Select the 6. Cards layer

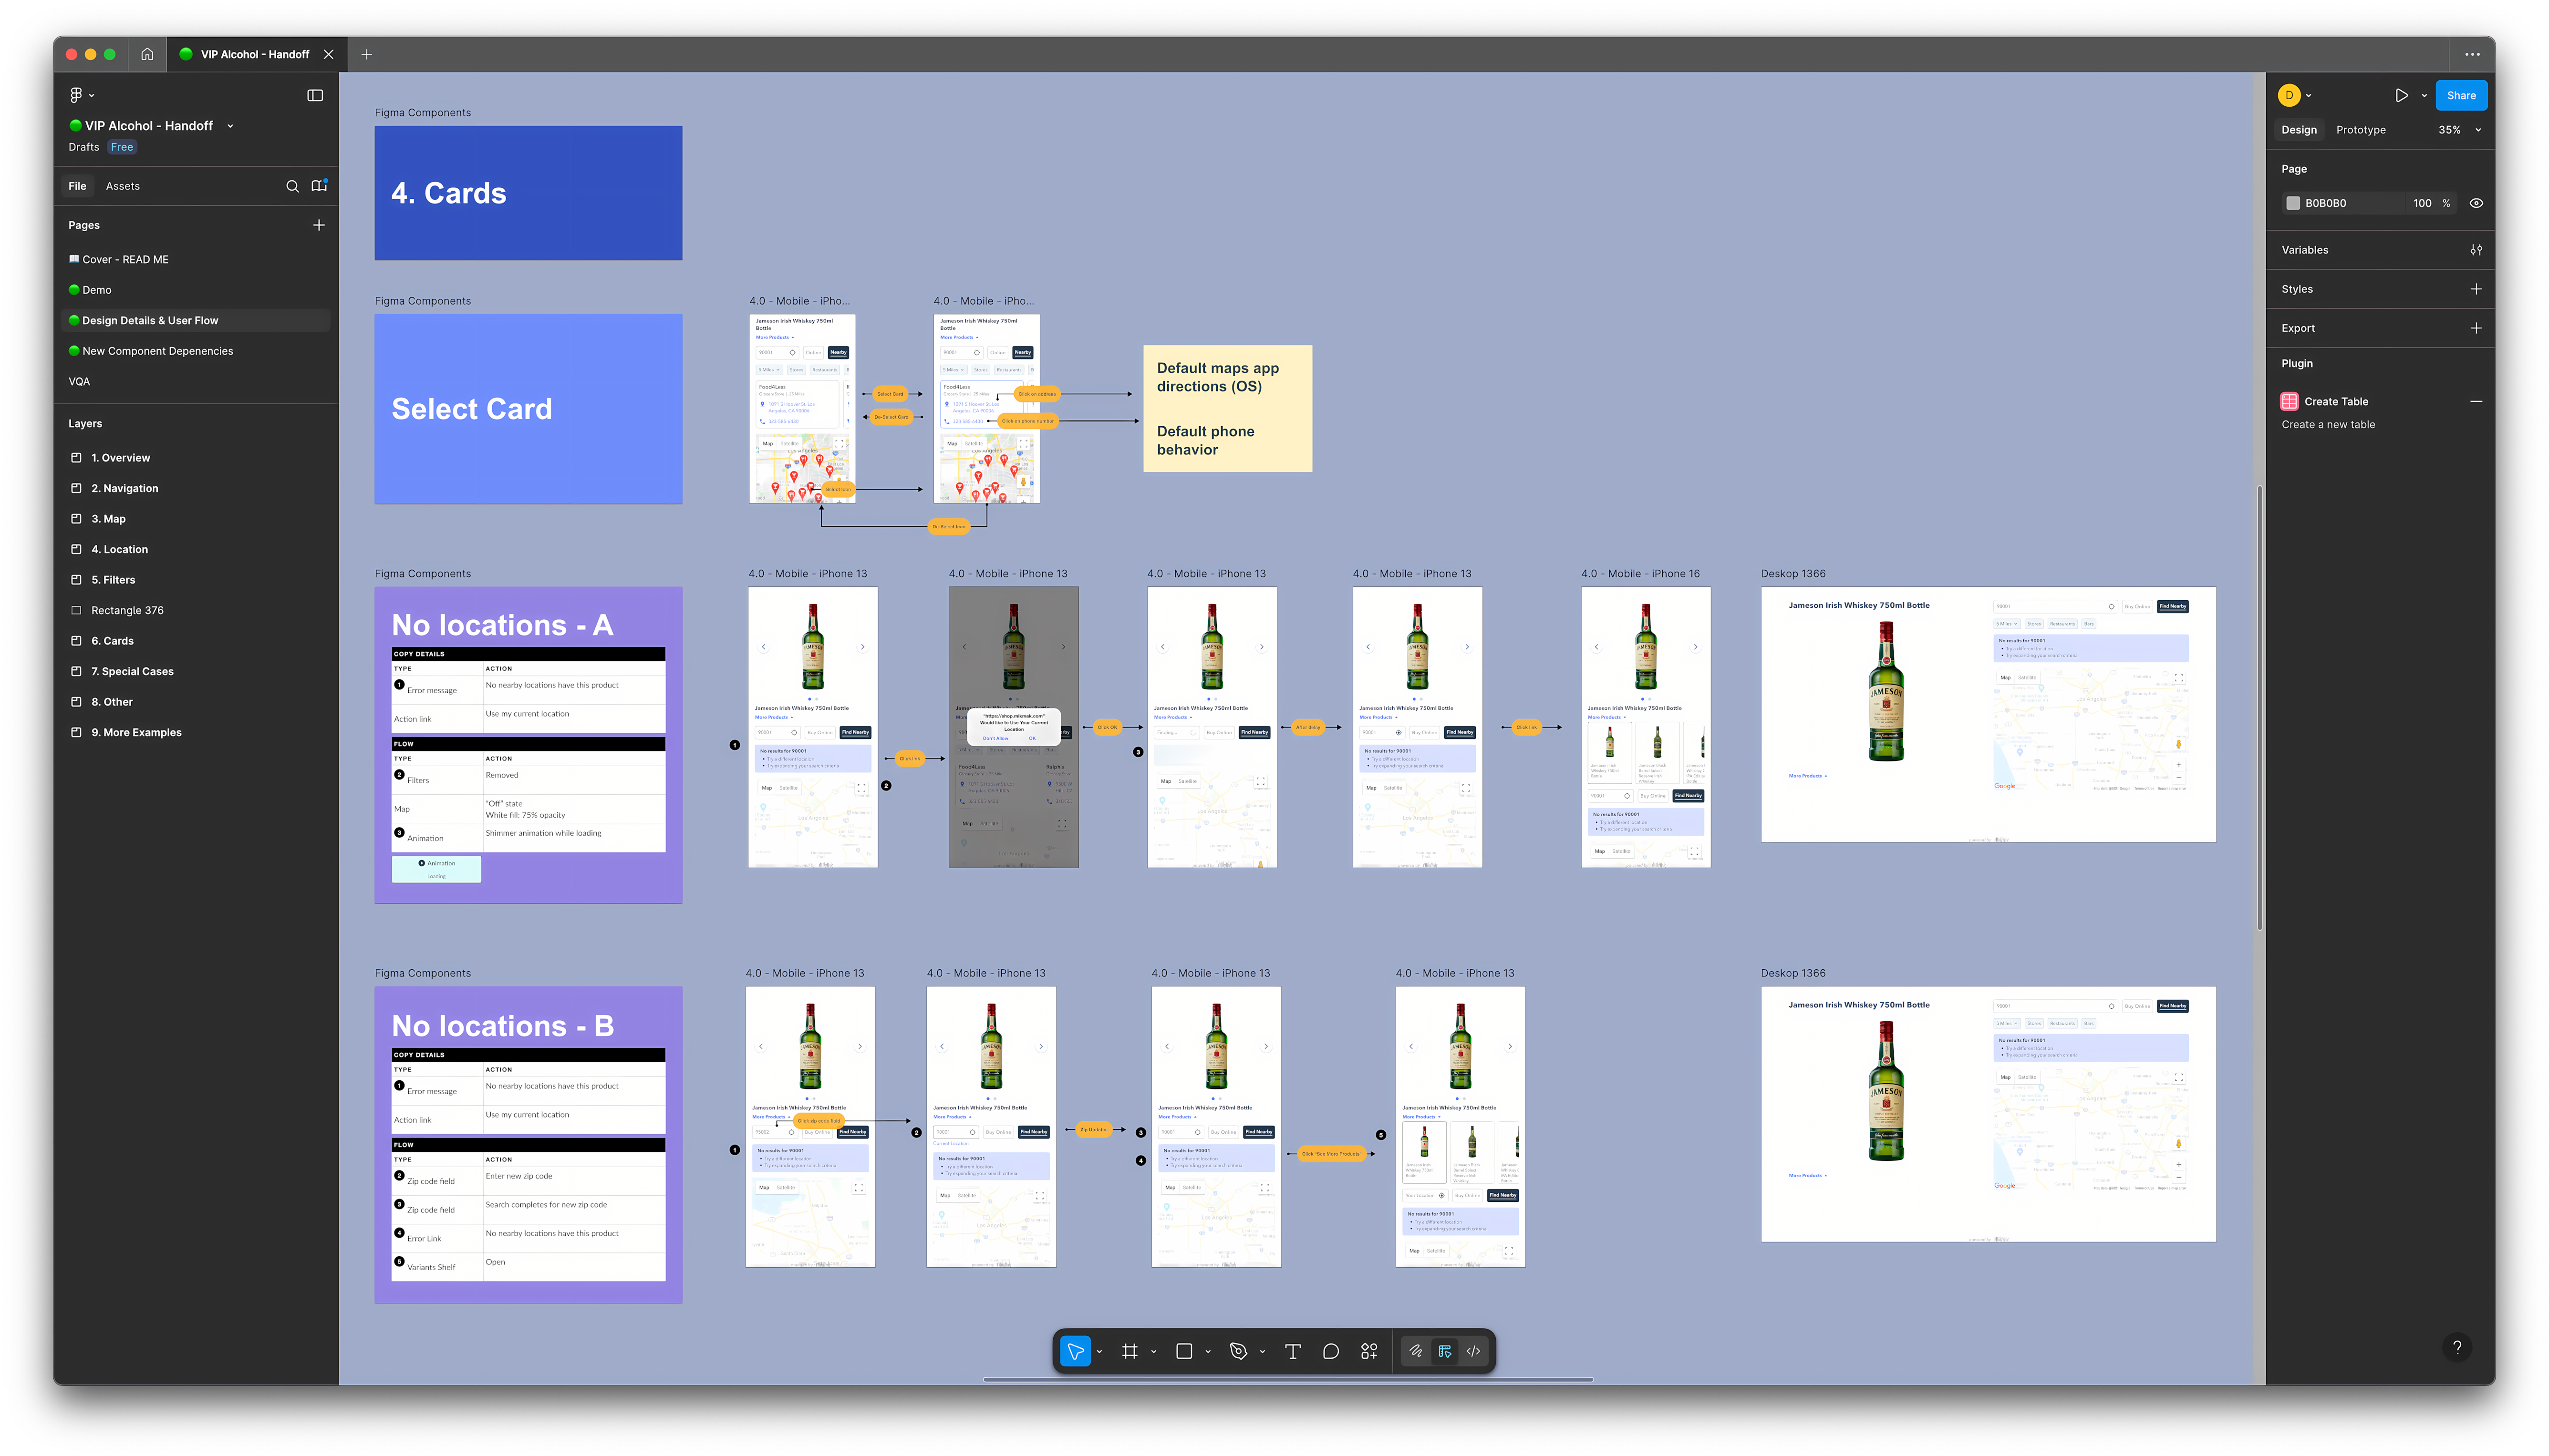click(112, 641)
